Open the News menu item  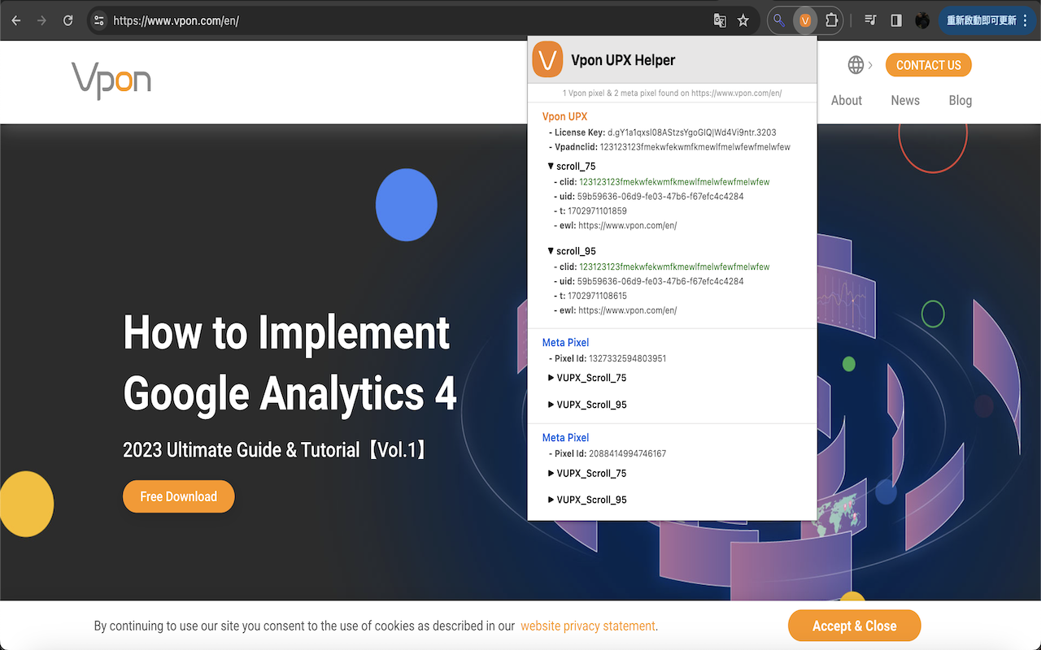click(905, 101)
